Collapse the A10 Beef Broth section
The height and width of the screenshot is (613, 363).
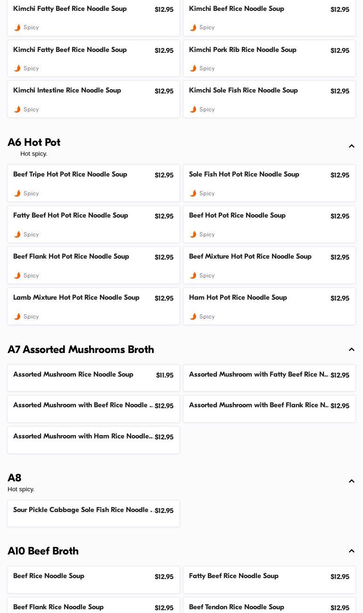(352, 551)
